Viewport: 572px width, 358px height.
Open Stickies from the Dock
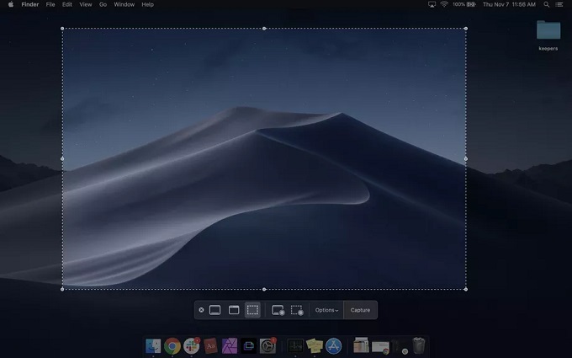coord(315,345)
